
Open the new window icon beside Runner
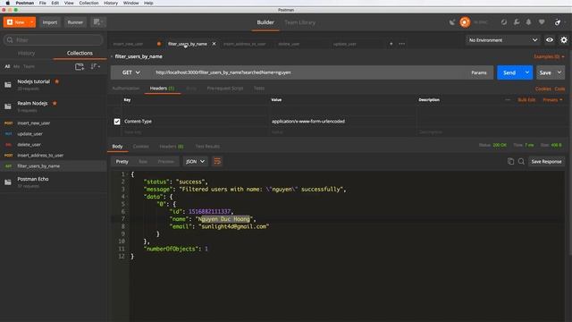(x=97, y=22)
